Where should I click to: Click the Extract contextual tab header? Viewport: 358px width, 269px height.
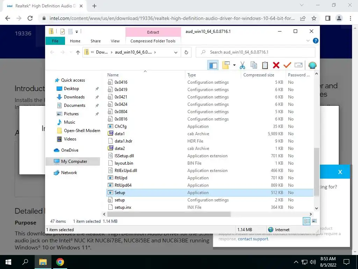(153, 32)
